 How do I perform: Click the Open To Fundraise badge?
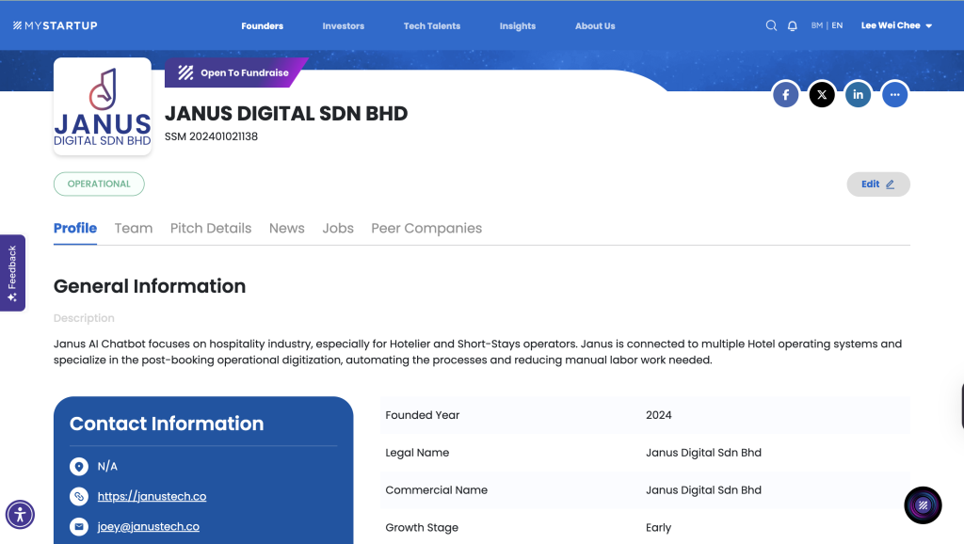(236, 72)
